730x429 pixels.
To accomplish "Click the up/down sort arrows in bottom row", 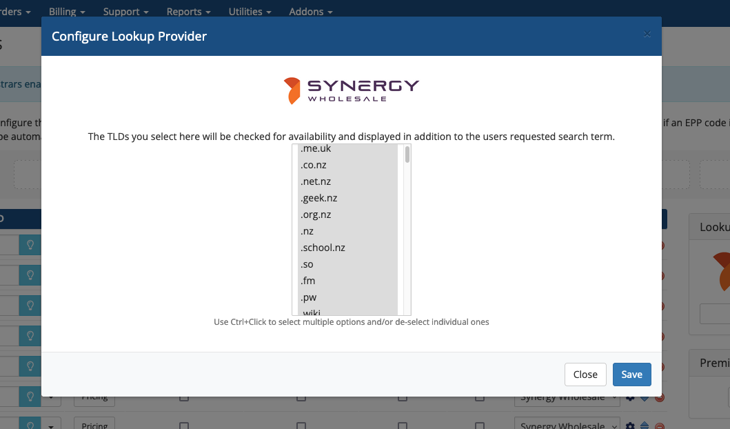I will coord(645,426).
